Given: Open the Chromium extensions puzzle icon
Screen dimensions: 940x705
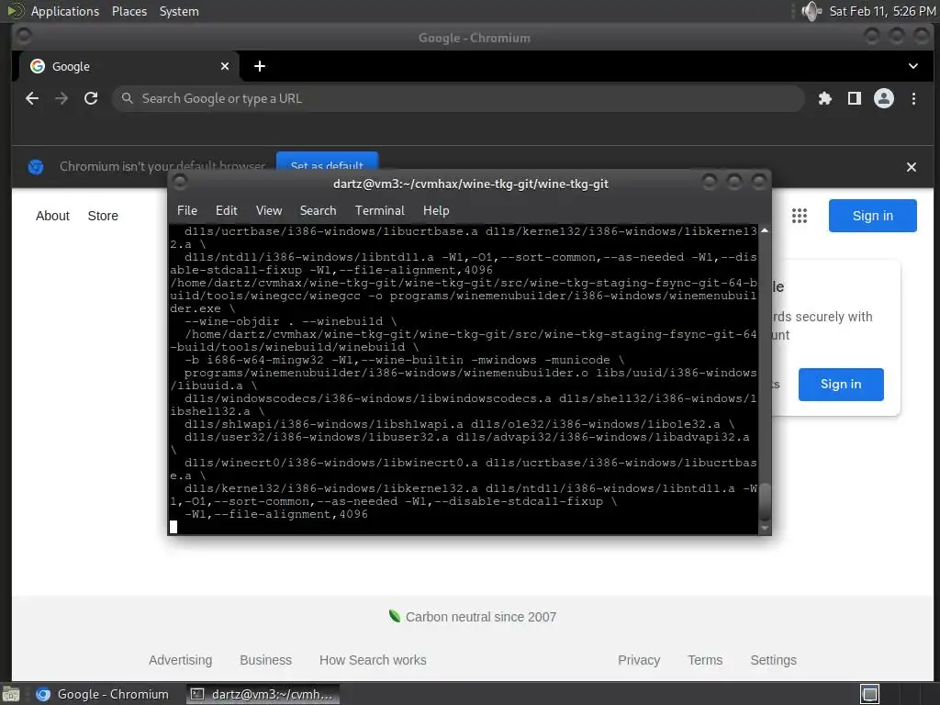Looking at the screenshot, I should (x=825, y=98).
